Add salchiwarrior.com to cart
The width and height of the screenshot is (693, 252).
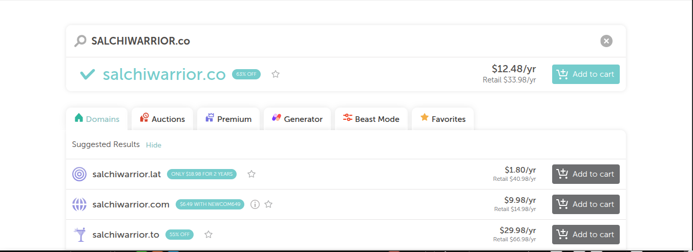click(x=585, y=204)
